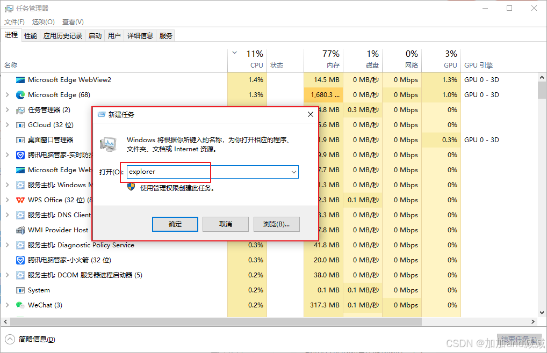This screenshot has height=353, width=547.
Task: Click the vertical scrollbar down arrow
Action: click(542, 313)
